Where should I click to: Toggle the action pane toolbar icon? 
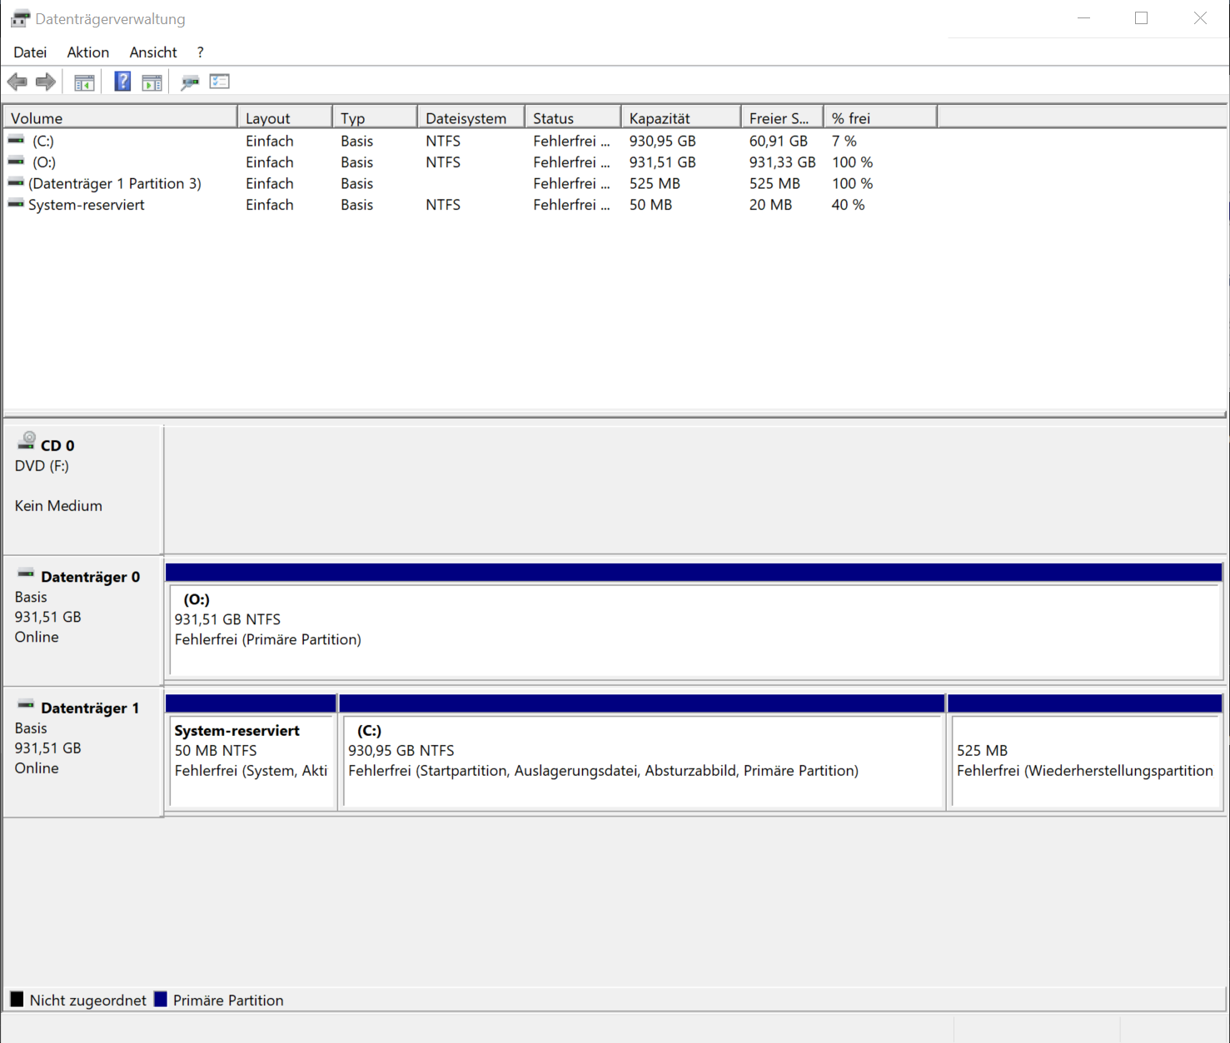(x=152, y=82)
